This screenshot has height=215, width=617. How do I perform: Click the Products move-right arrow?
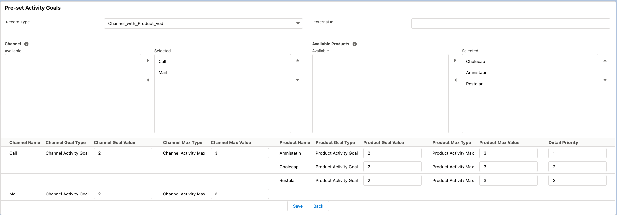pos(455,60)
